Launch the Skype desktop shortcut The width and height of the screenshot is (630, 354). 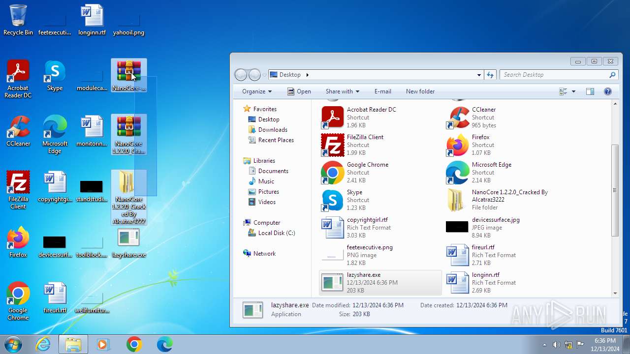click(55, 76)
